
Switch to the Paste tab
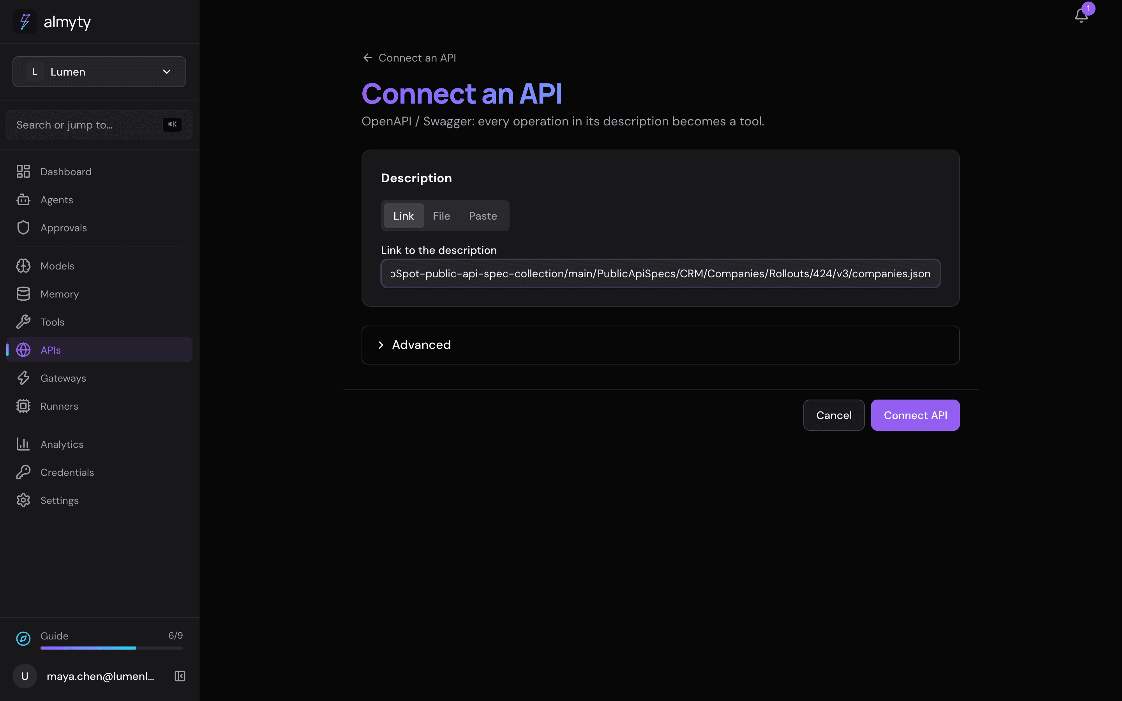click(483, 216)
